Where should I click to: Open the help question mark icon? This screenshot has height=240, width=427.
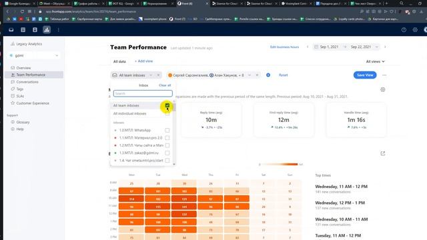pyautogui.click(x=404, y=30)
